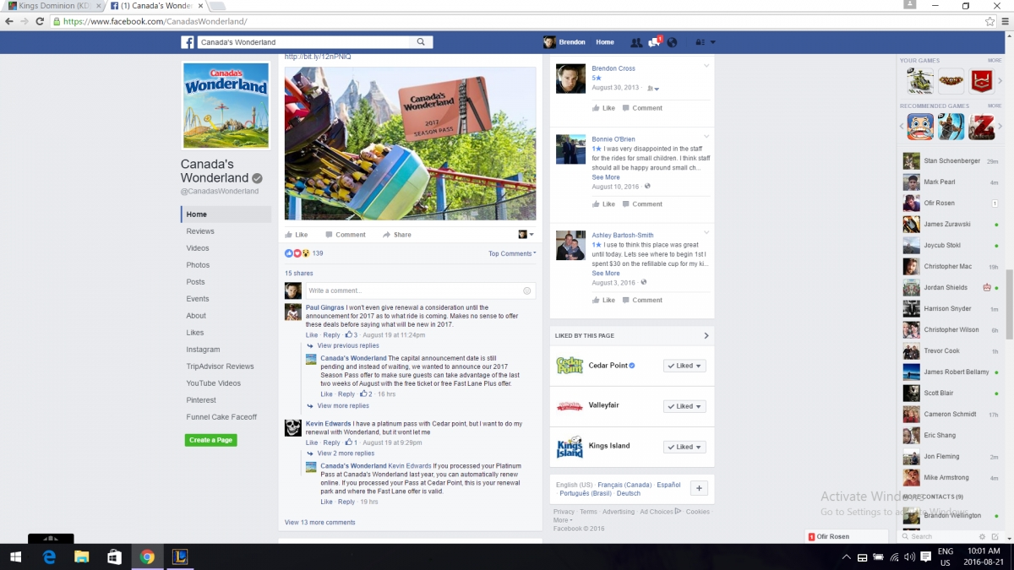The height and width of the screenshot is (570, 1014).
Task: Click View 13 more comments link
Action: pyautogui.click(x=320, y=523)
